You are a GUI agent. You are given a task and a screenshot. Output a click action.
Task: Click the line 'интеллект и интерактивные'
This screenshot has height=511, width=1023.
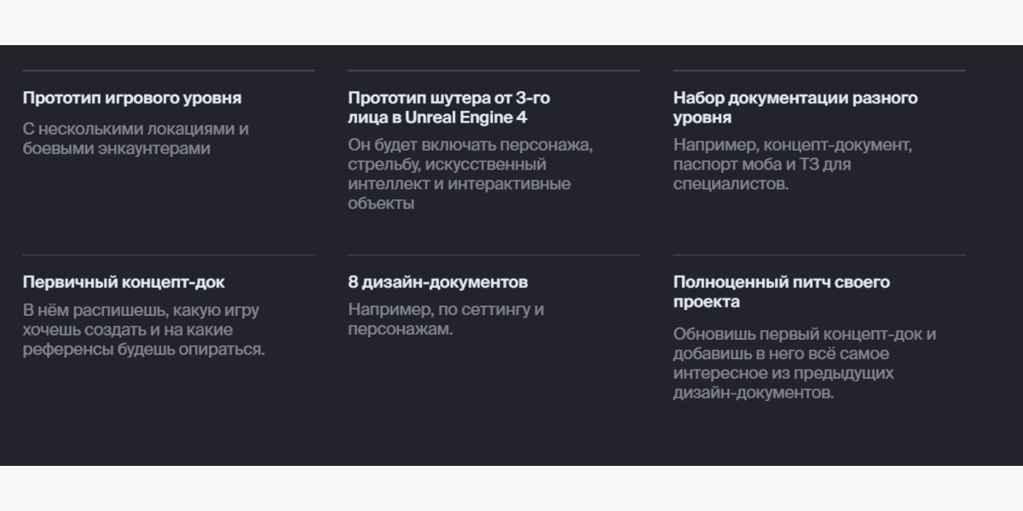[x=459, y=184]
